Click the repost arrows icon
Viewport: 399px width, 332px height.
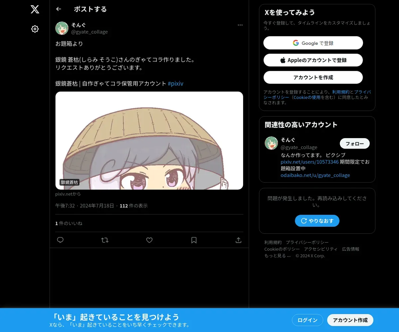click(x=105, y=240)
